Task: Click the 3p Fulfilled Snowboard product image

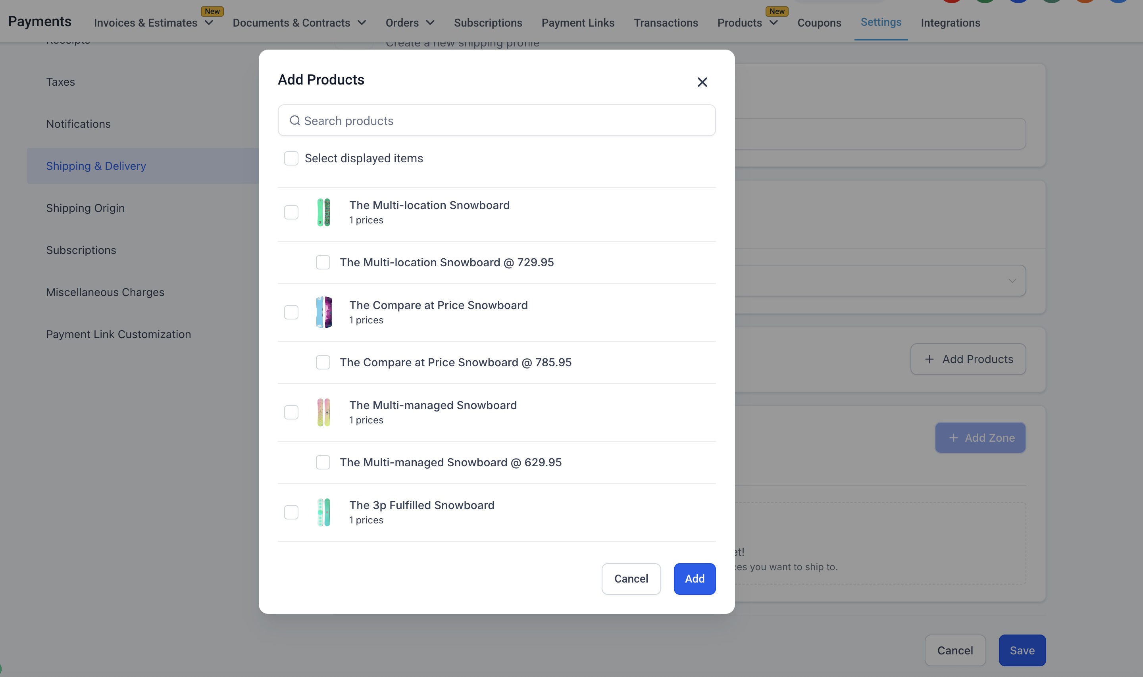Action: pyautogui.click(x=323, y=512)
